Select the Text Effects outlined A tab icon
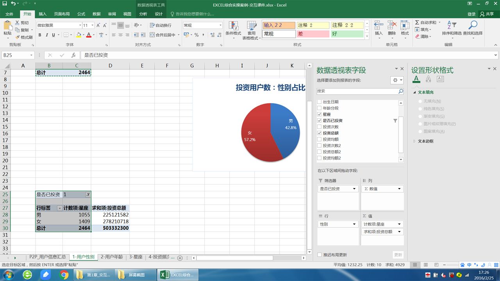 (429, 79)
